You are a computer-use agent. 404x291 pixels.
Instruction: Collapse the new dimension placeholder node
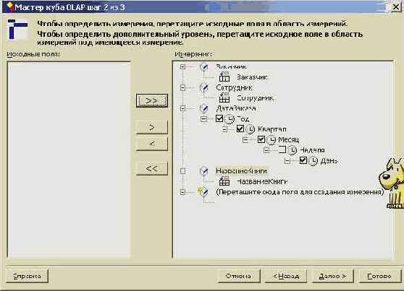(182, 192)
